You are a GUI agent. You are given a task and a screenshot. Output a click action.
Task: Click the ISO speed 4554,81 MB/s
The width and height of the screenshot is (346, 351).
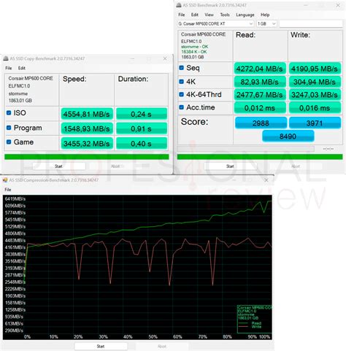coord(87,114)
